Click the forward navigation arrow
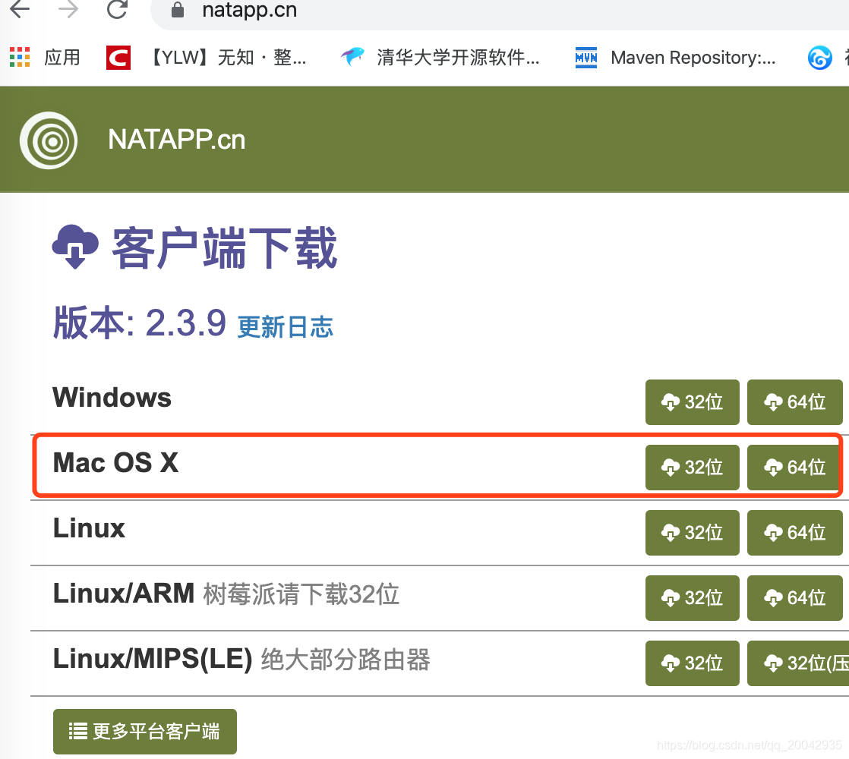849x759 pixels. click(68, 11)
